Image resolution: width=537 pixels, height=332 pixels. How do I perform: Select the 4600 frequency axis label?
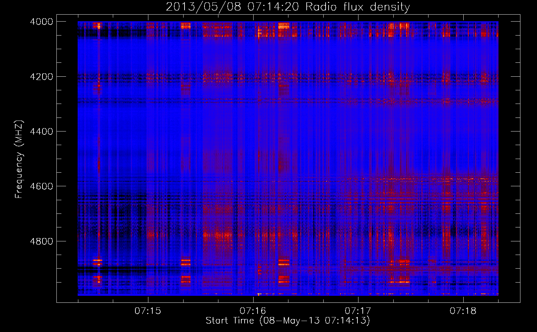[x=41, y=186]
